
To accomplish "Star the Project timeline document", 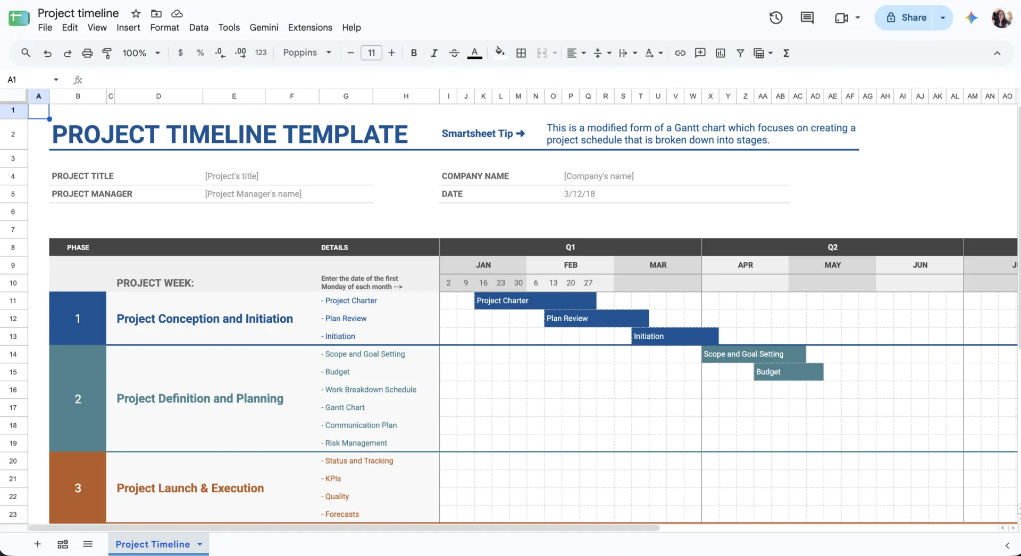I will tap(136, 13).
